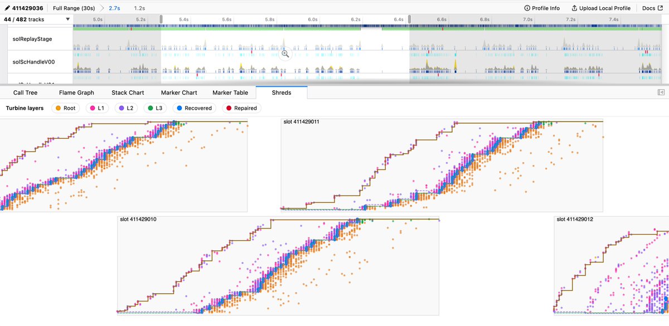Image resolution: width=669 pixels, height=326 pixels.
Task: Click the 7.0s time ruler label
Action: click(527, 20)
